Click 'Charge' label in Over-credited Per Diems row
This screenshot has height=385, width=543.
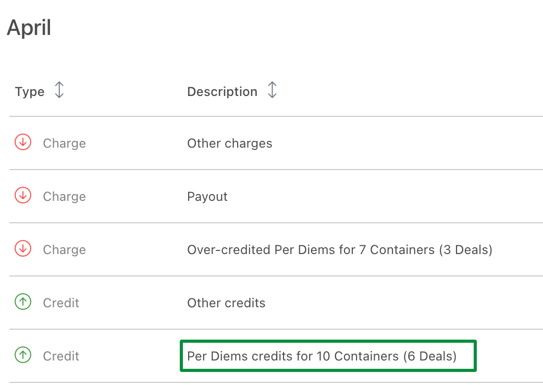point(65,250)
